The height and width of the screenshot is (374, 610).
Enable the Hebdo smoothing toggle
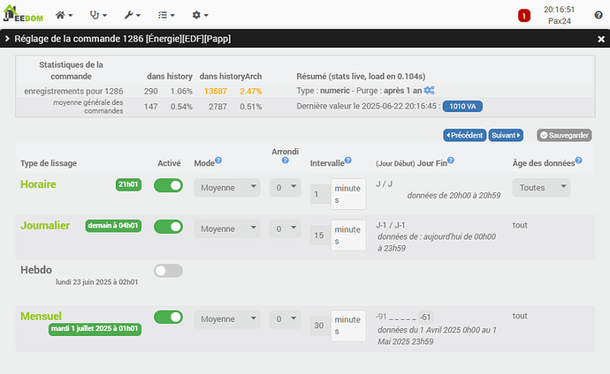pyautogui.click(x=168, y=271)
